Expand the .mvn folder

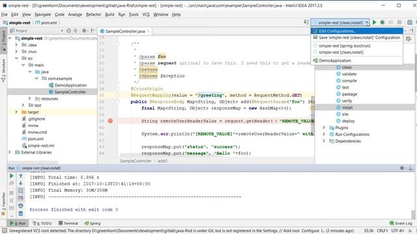pos(16,51)
